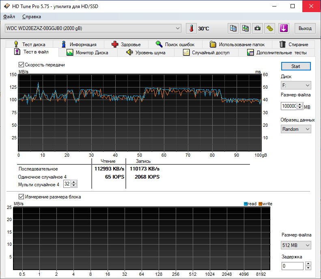The width and height of the screenshot is (321, 279).
Task: Click the blue info icon of Информация
Action: (64, 44)
